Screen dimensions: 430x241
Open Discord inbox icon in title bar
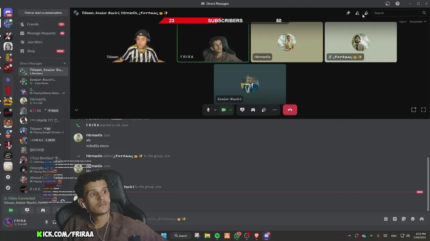388,4
